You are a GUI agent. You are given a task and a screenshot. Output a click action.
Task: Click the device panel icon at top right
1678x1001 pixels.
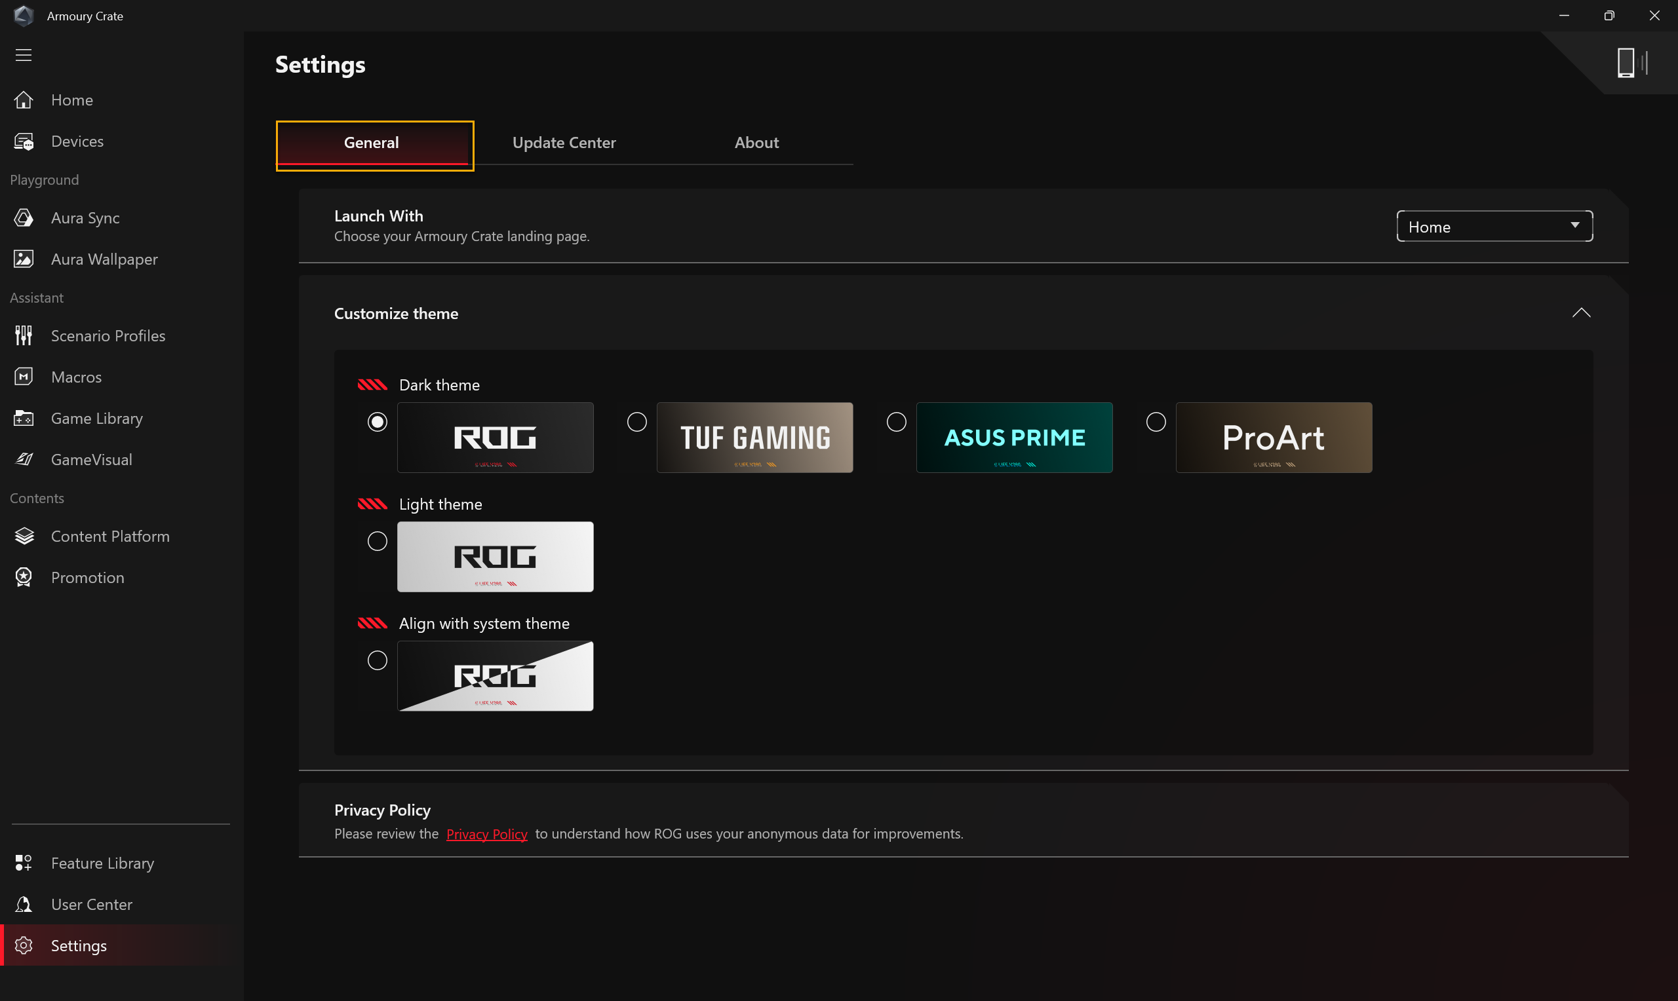click(1632, 63)
